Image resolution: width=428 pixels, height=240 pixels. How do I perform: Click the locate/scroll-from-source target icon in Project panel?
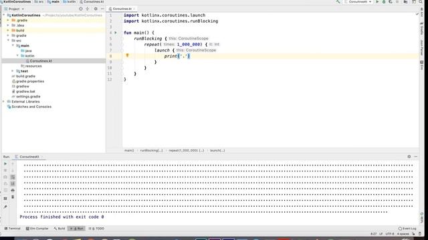pyautogui.click(x=80, y=9)
